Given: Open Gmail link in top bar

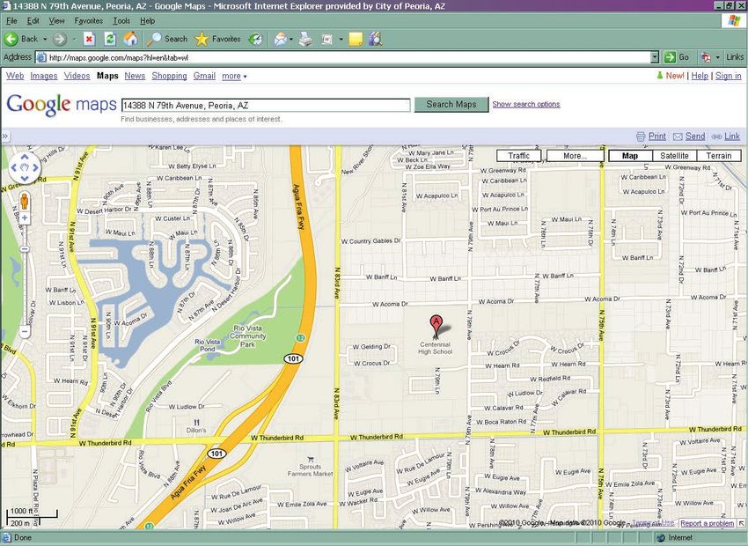Looking at the screenshot, I should [204, 76].
